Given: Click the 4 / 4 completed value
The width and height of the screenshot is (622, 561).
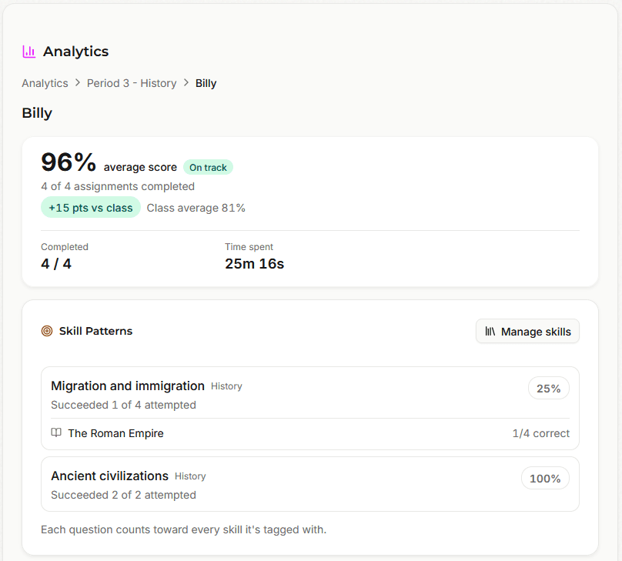Looking at the screenshot, I should pyautogui.click(x=56, y=264).
